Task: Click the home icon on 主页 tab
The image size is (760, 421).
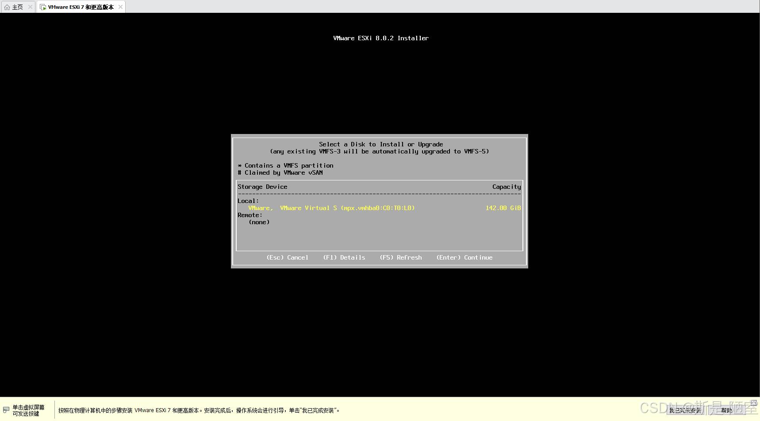Action: click(7, 7)
